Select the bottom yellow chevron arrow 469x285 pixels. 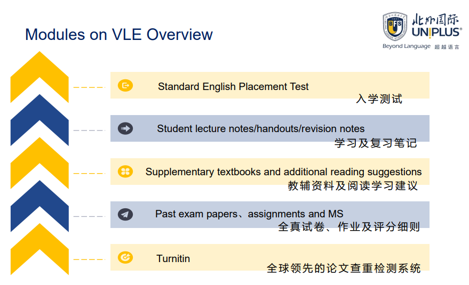39,249
